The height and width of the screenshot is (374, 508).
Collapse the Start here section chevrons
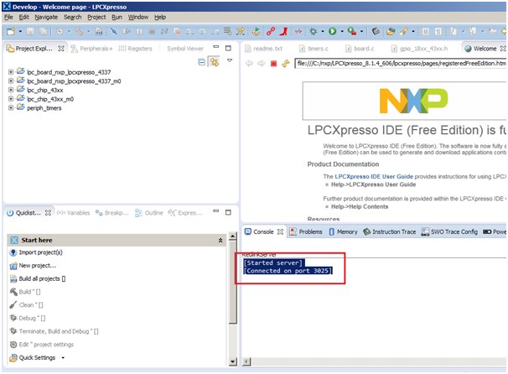point(220,240)
